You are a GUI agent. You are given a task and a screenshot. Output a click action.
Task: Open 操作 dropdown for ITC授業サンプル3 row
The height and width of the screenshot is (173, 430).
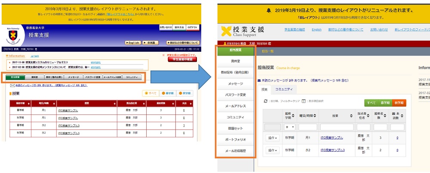tap(273, 151)
